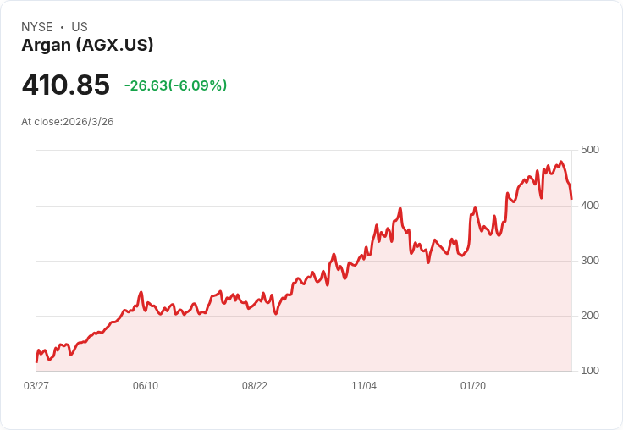Click the 300 price axis label
This screenshot has height=430, width=623.
click(x=589, y=261)
